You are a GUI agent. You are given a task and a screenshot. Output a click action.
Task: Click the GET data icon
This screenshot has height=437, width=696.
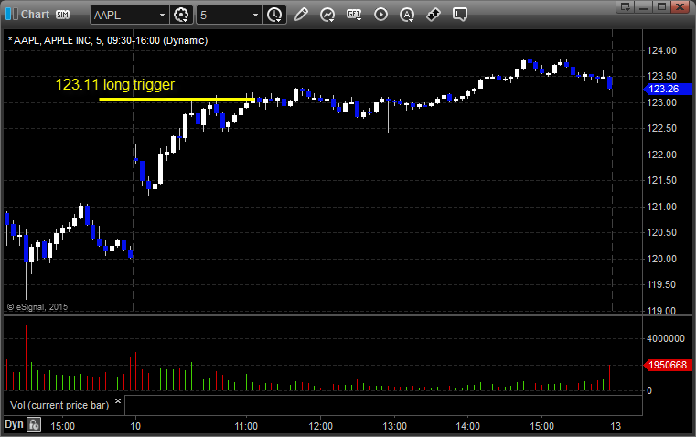click(354, 15)
